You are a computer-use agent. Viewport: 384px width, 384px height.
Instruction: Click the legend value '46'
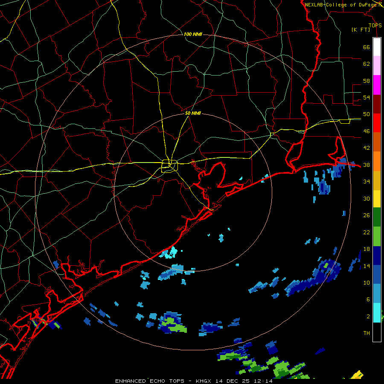pyautogui.click(x=367, y=131)
